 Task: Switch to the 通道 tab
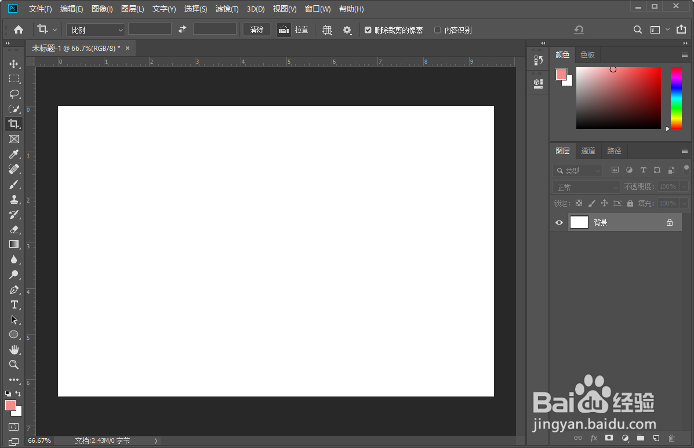point(588,150)
